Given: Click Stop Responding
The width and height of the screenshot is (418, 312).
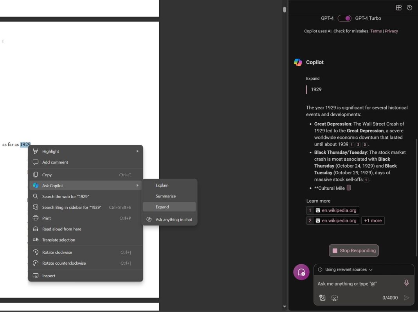Looking at the screenshot, I should 353,251.
